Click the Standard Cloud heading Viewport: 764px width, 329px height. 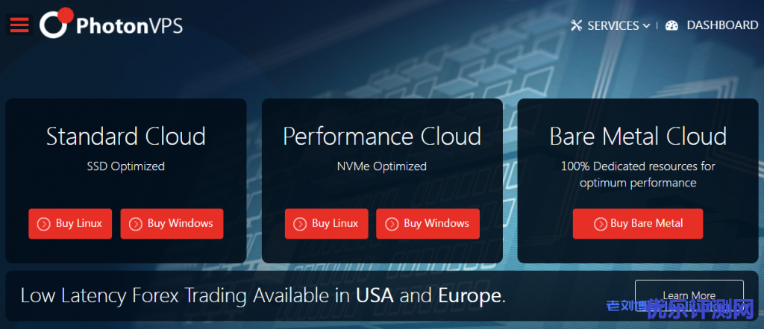(x=125, y=136)
